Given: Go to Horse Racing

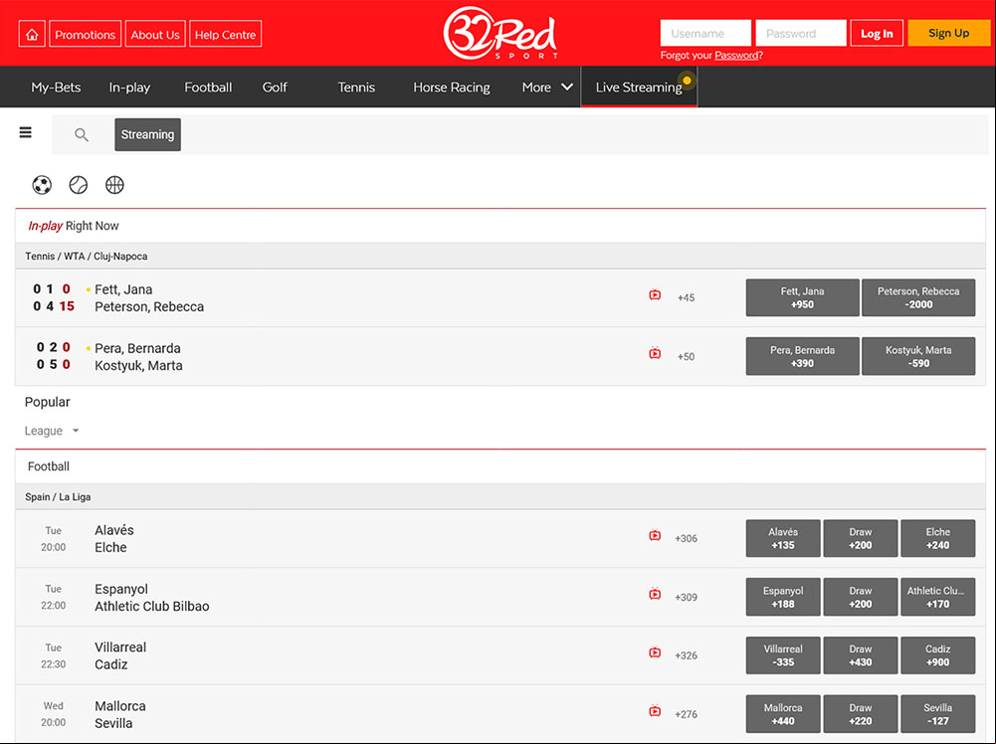Looking at the screenshot, I should pos(452,87).
